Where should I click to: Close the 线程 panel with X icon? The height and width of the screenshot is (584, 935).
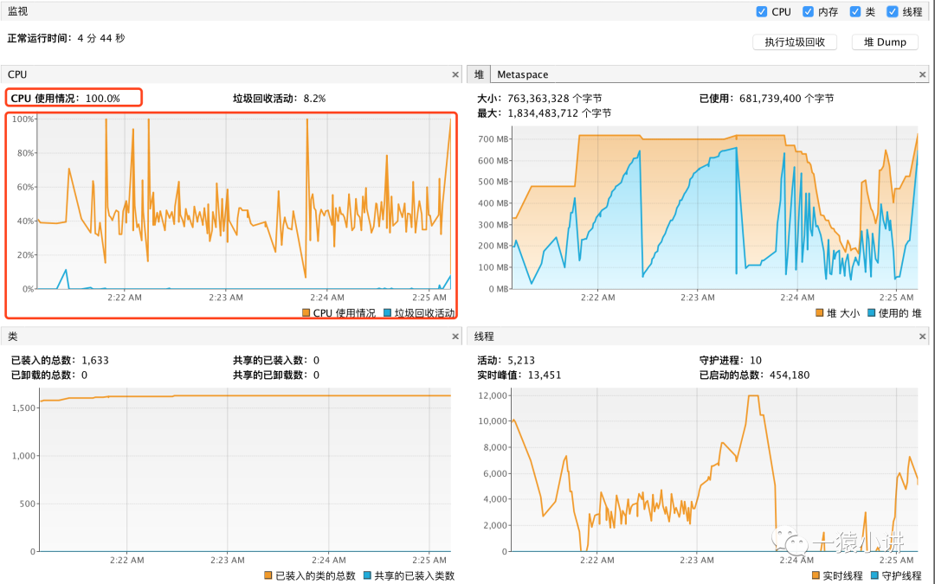point(923,337)
